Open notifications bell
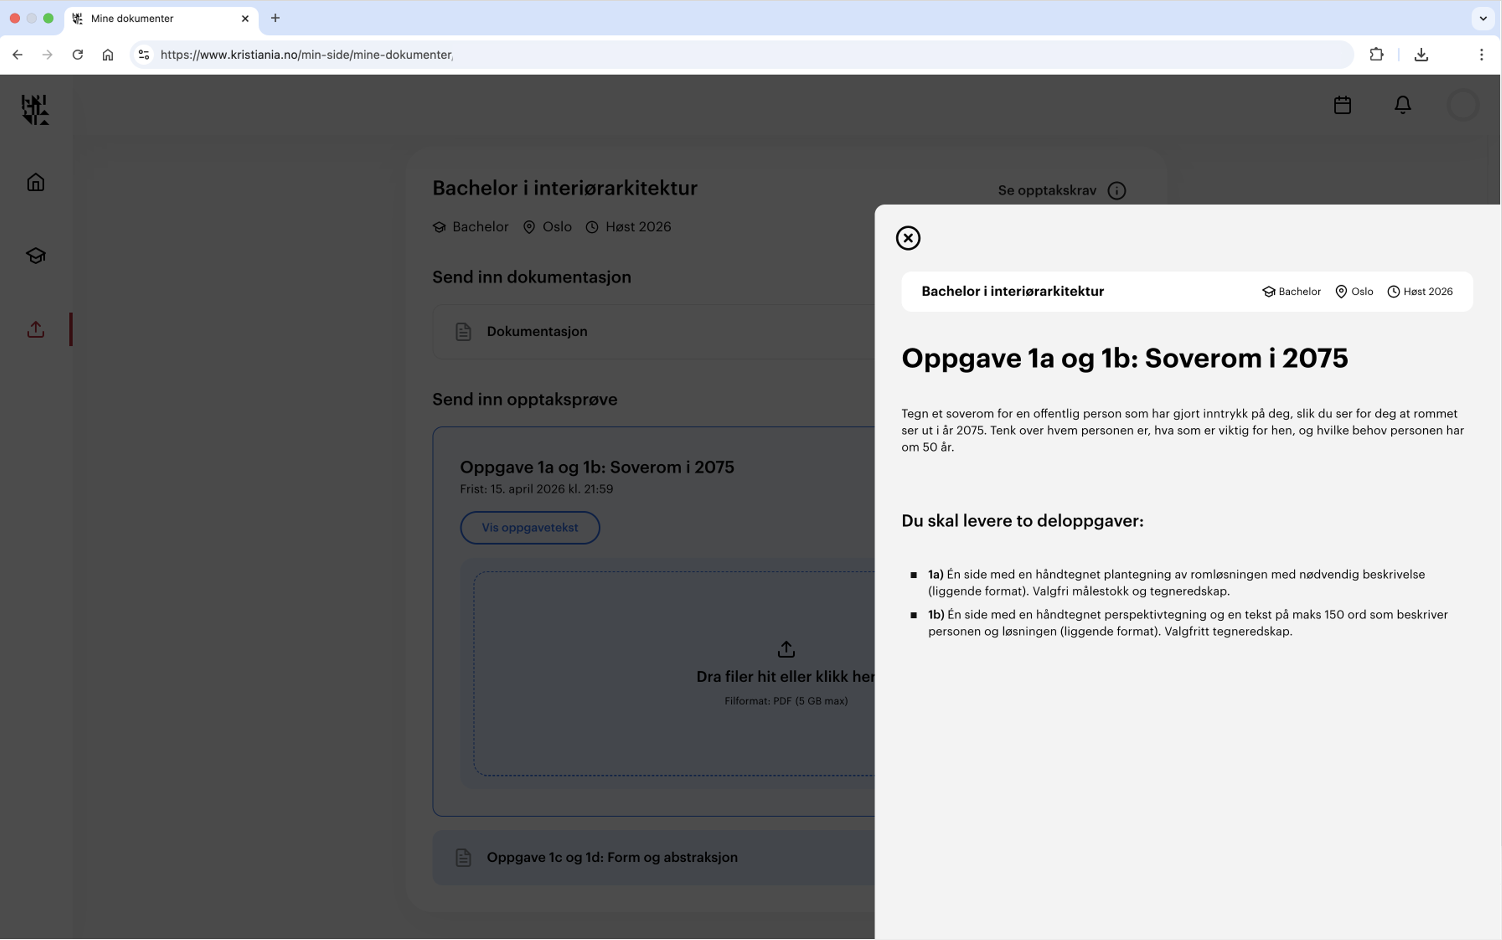This screenshot has height=940, width=1502. pyautogui.click(x=1402, y=105)
